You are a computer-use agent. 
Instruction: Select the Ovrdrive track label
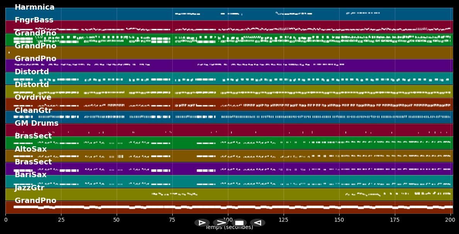(x=33, y=97)
